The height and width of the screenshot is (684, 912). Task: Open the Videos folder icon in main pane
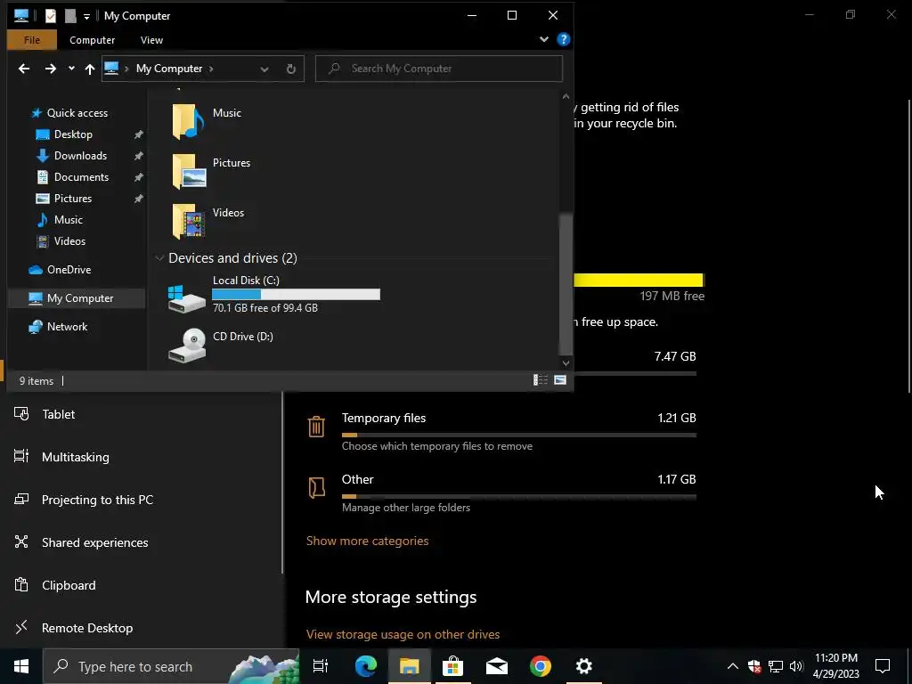[x=189, y=221]
